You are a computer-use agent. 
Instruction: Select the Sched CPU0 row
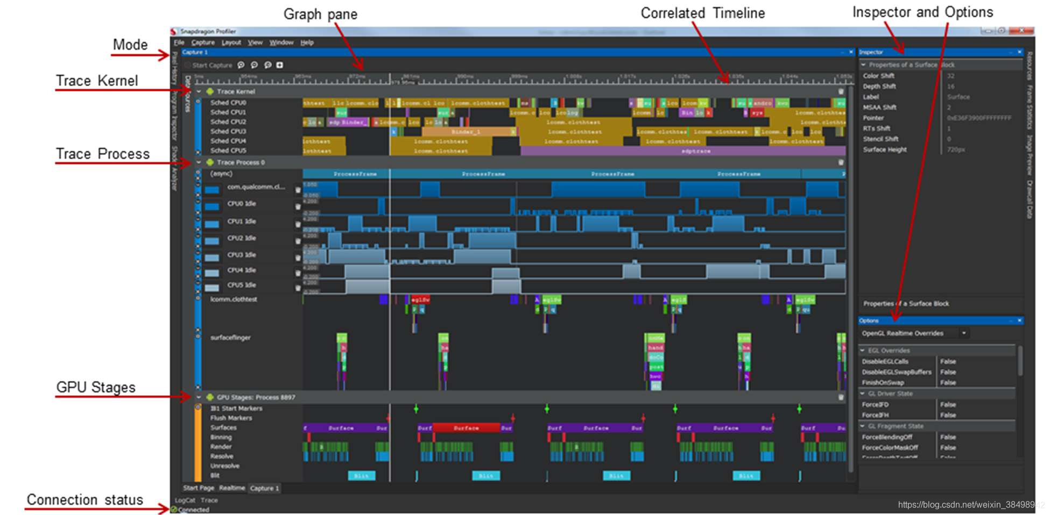(x=519, y=103)
